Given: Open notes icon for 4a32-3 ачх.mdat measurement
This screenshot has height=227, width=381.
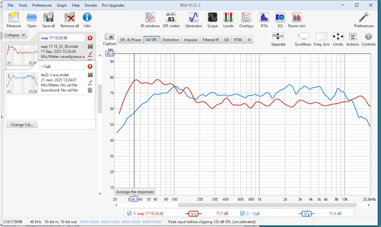Looking at the screenshot, I should pyautogui.click(x=90, y=90).
